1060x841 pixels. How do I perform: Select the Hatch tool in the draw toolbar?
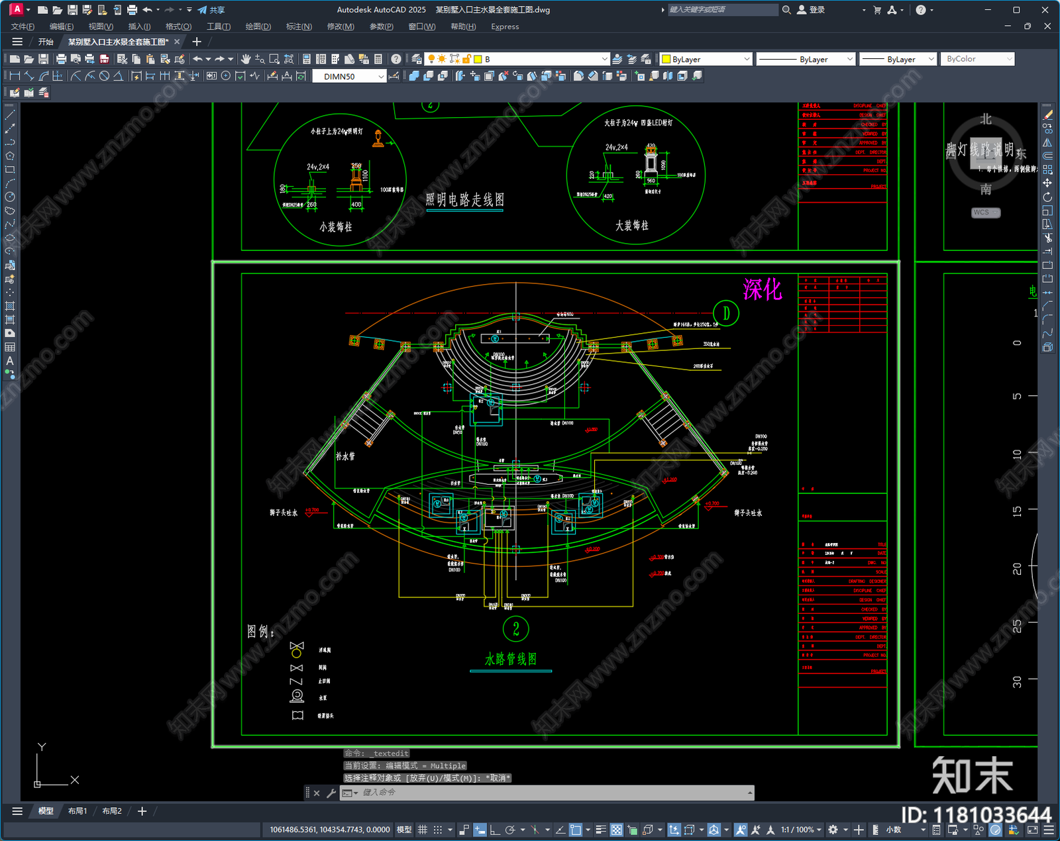[x=10, y=306]
